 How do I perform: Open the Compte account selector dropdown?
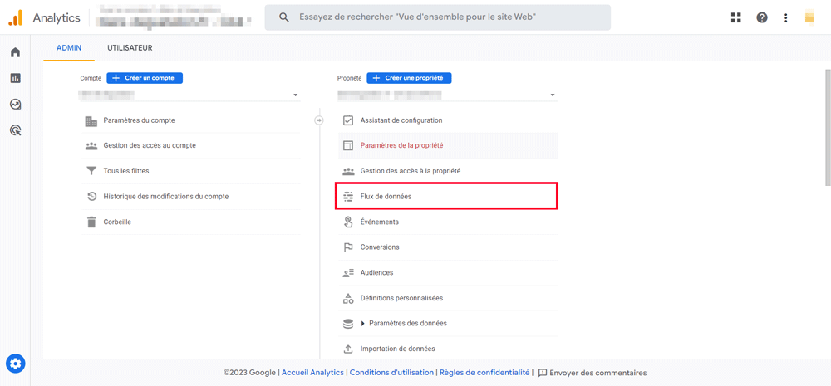click(190, 95)
